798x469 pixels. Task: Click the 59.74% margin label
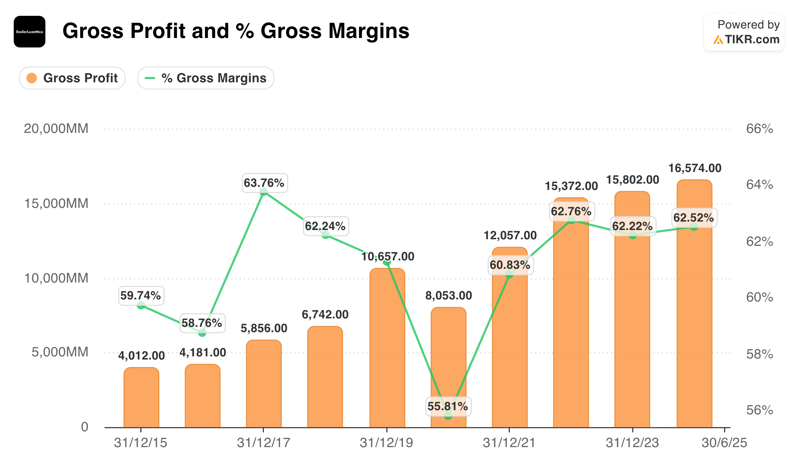pos(141,296)
